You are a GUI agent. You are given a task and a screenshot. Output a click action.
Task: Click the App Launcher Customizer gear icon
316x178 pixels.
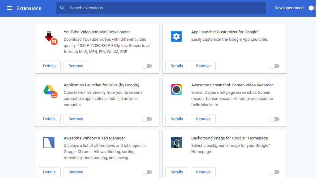click(x=176, y=36)
